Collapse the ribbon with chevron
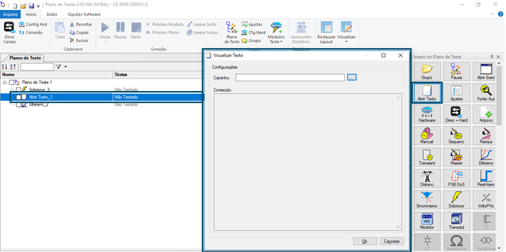Screen dimensions: 506x252 tap(492, 14)
